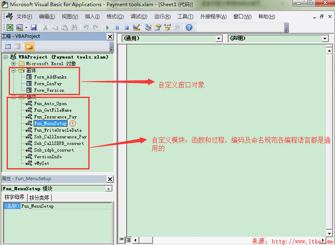
Task: Click the View Code icon in project panel
Action: [x=8, y=47]
